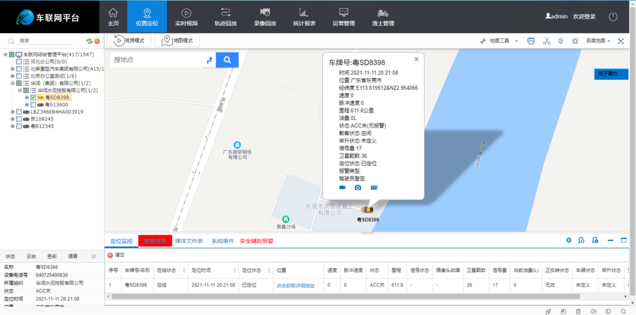This screenshot has height=315, width=636.
Task: Click the scissors icon in map toolbar
Action: [x=547, y=41]
